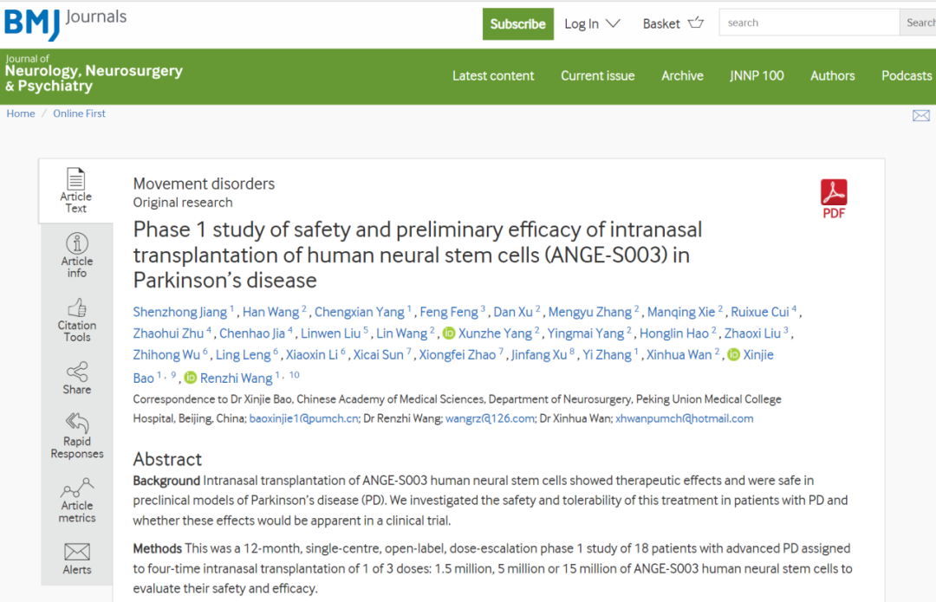
Task: Click the email envelope icon near breadcrumb
Action: [920, 115]
